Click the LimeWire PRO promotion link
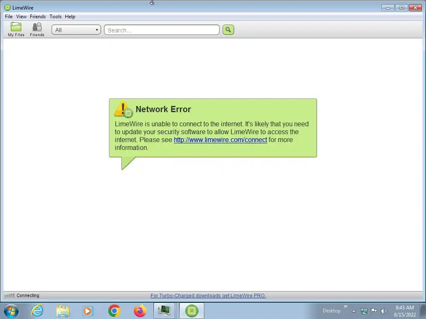 pos(208,296)
